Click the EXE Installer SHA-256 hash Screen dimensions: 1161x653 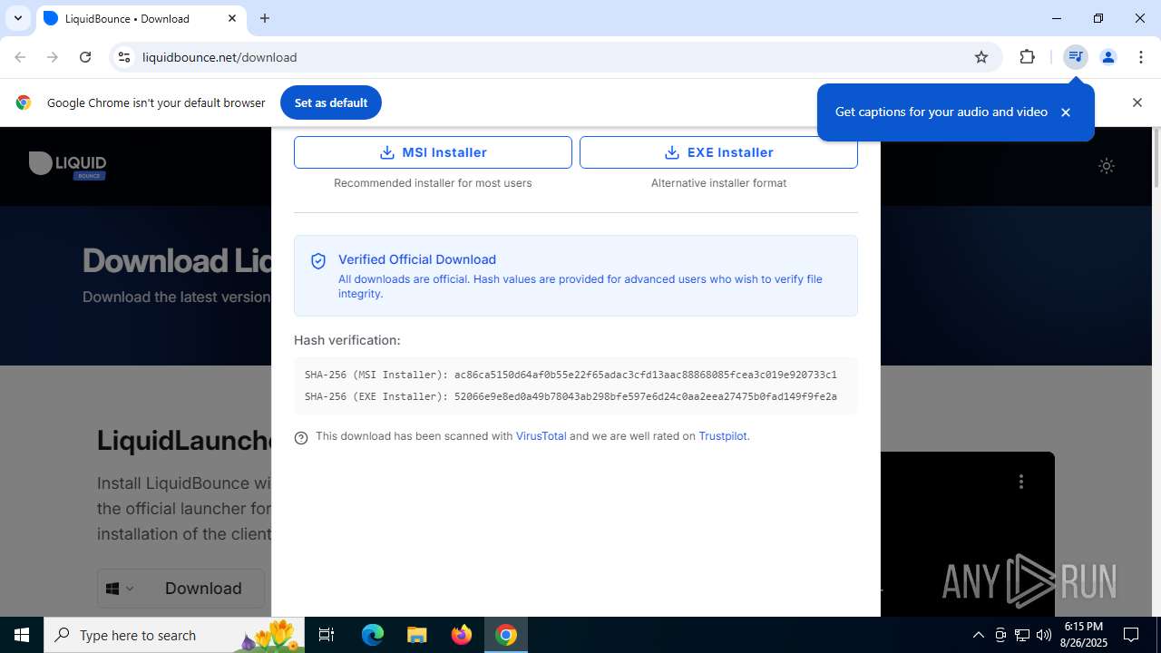[x=645, y=396]
